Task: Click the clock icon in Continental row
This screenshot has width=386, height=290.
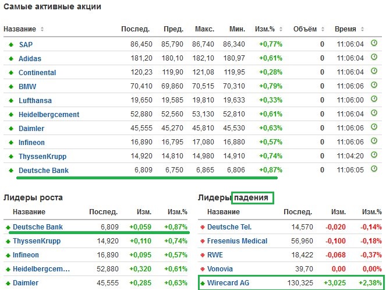Action: click(x=374, y=71)
